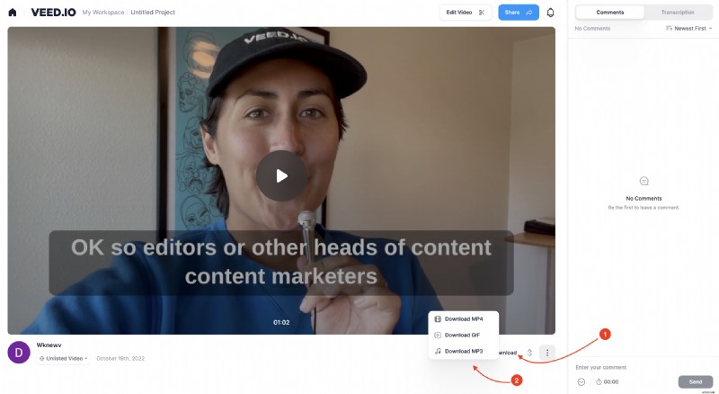
Task: Play the video with center play button
Action: pos(281,176)
